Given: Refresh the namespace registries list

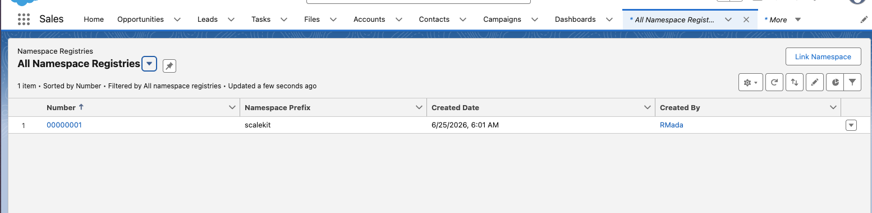Looking at the screenshot, I should tap(774, 82).
